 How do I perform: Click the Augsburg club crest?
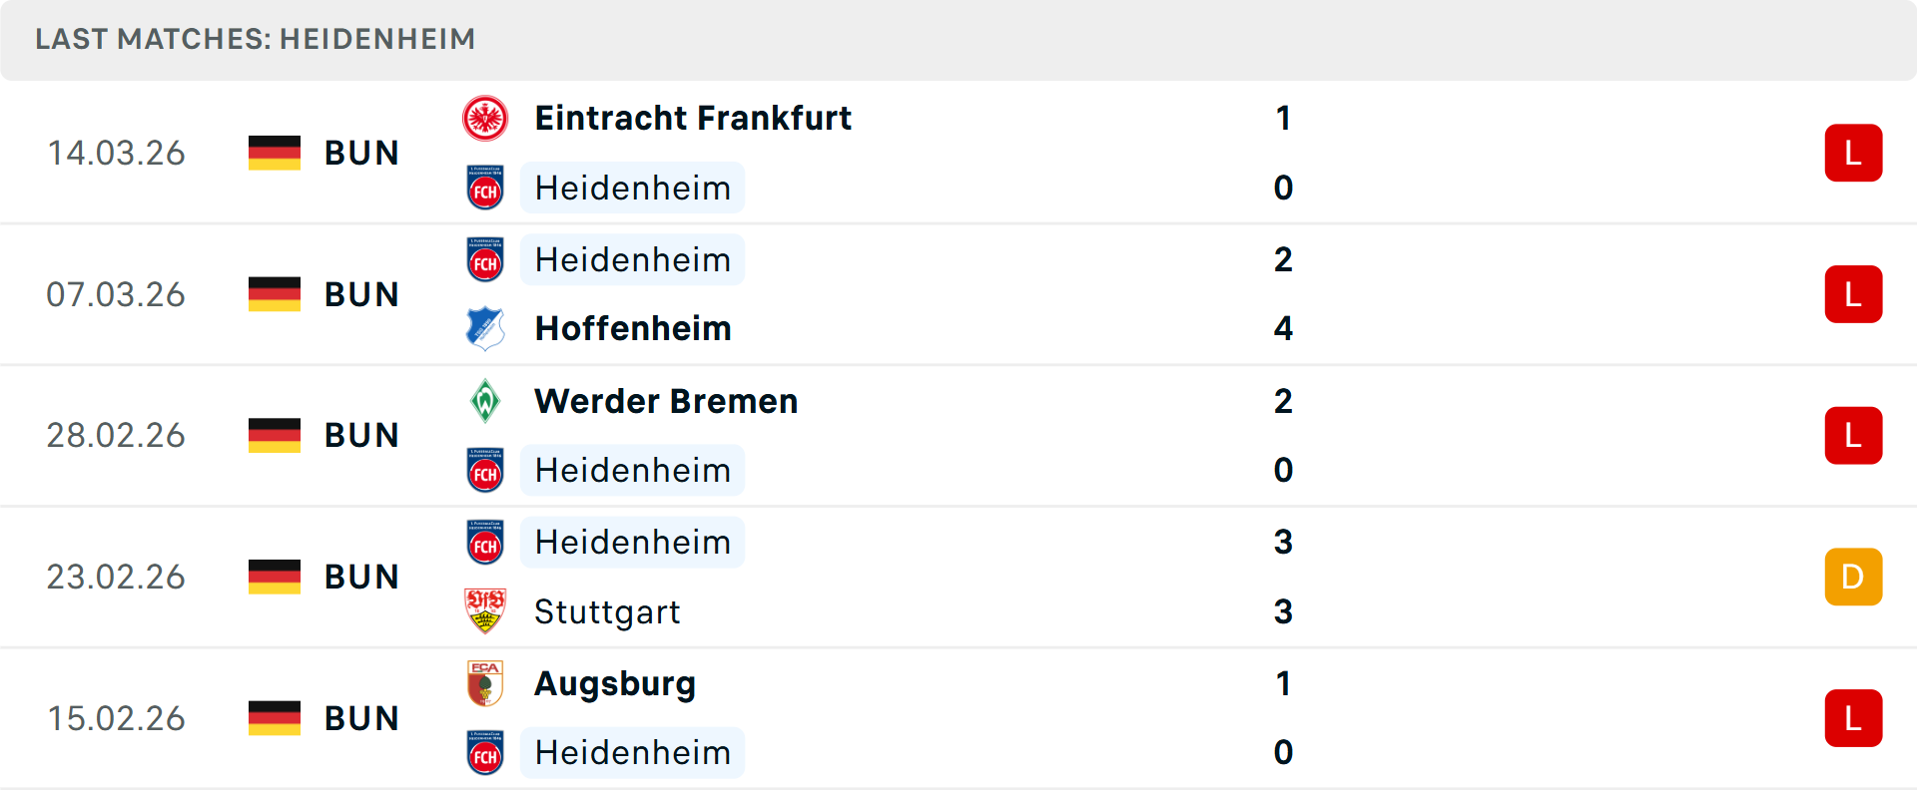pos(485,683)
